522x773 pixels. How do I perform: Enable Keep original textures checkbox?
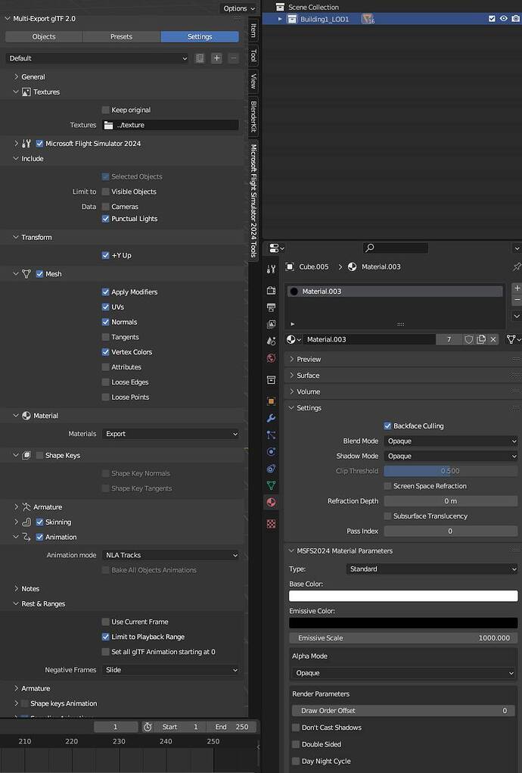point(105,110)
